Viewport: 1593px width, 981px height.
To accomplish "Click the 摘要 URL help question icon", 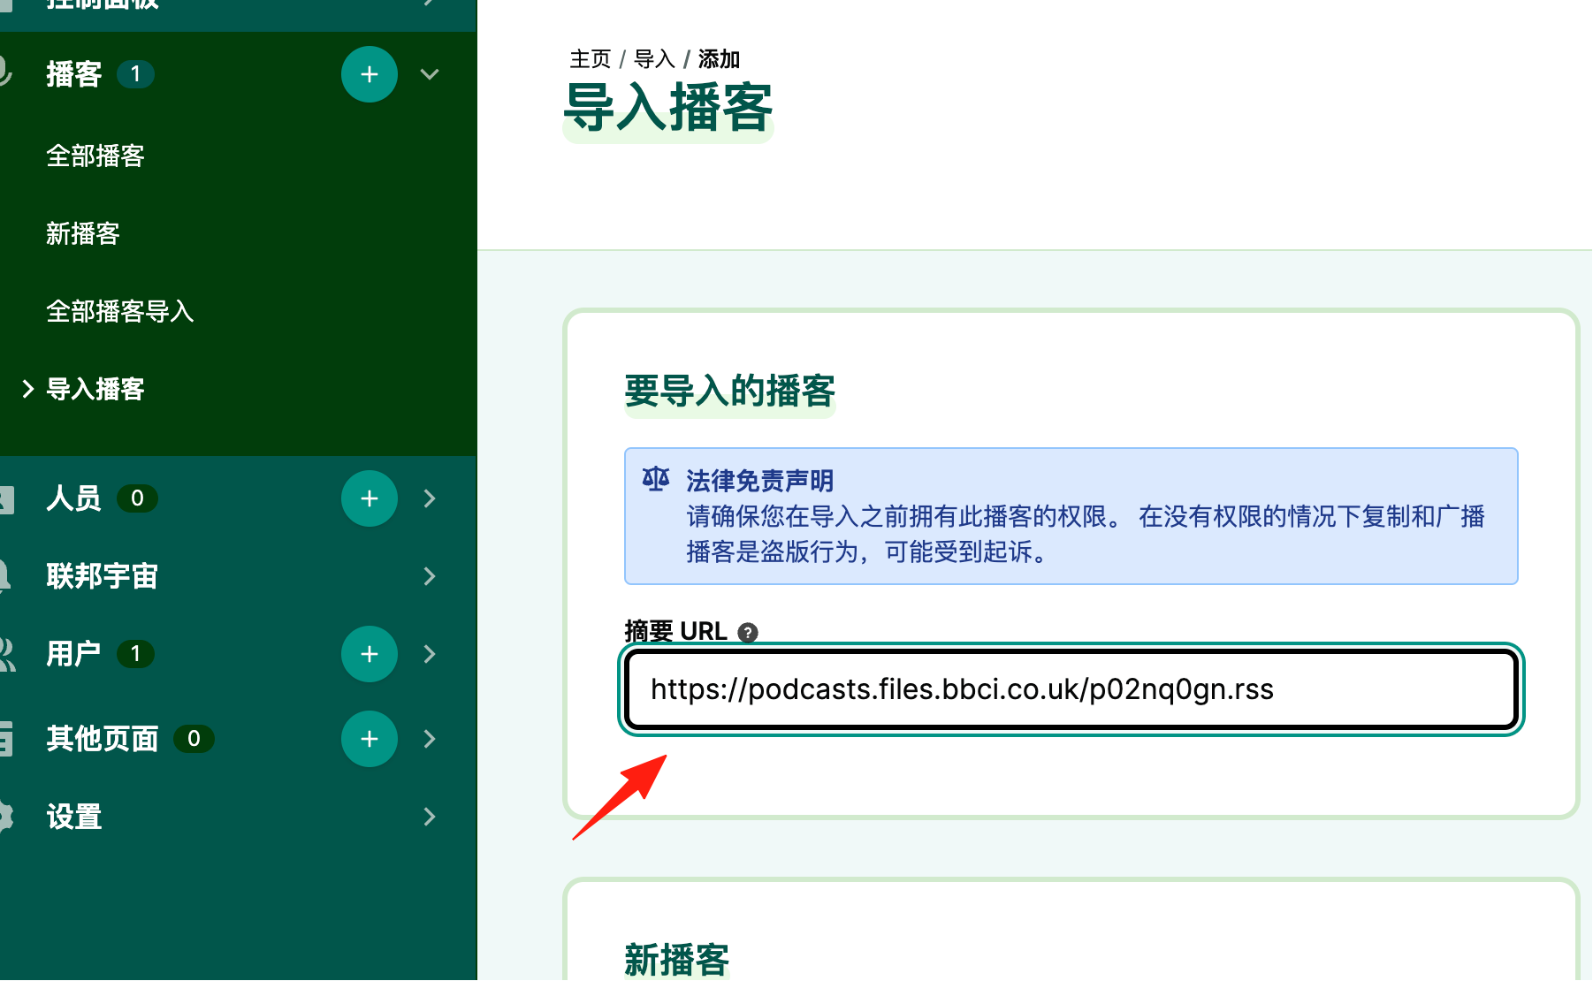I will tap(748, 633).
